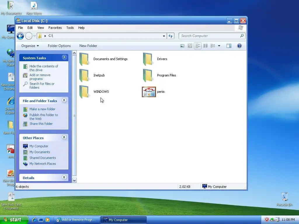Click My Computer under Other Places
Screen dimensions: 299x224
click(x=39, y=146)
